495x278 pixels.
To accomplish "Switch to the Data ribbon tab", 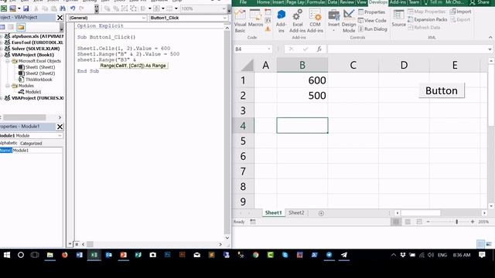I will point(333,2).
